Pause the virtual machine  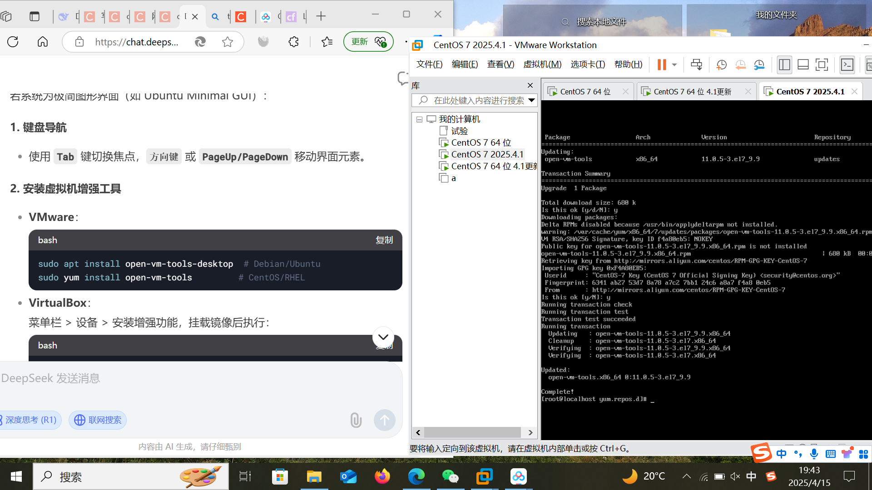coord(662,64)
